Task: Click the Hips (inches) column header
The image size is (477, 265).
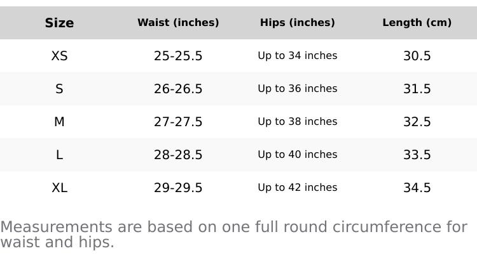Action: tap(298, 23)
